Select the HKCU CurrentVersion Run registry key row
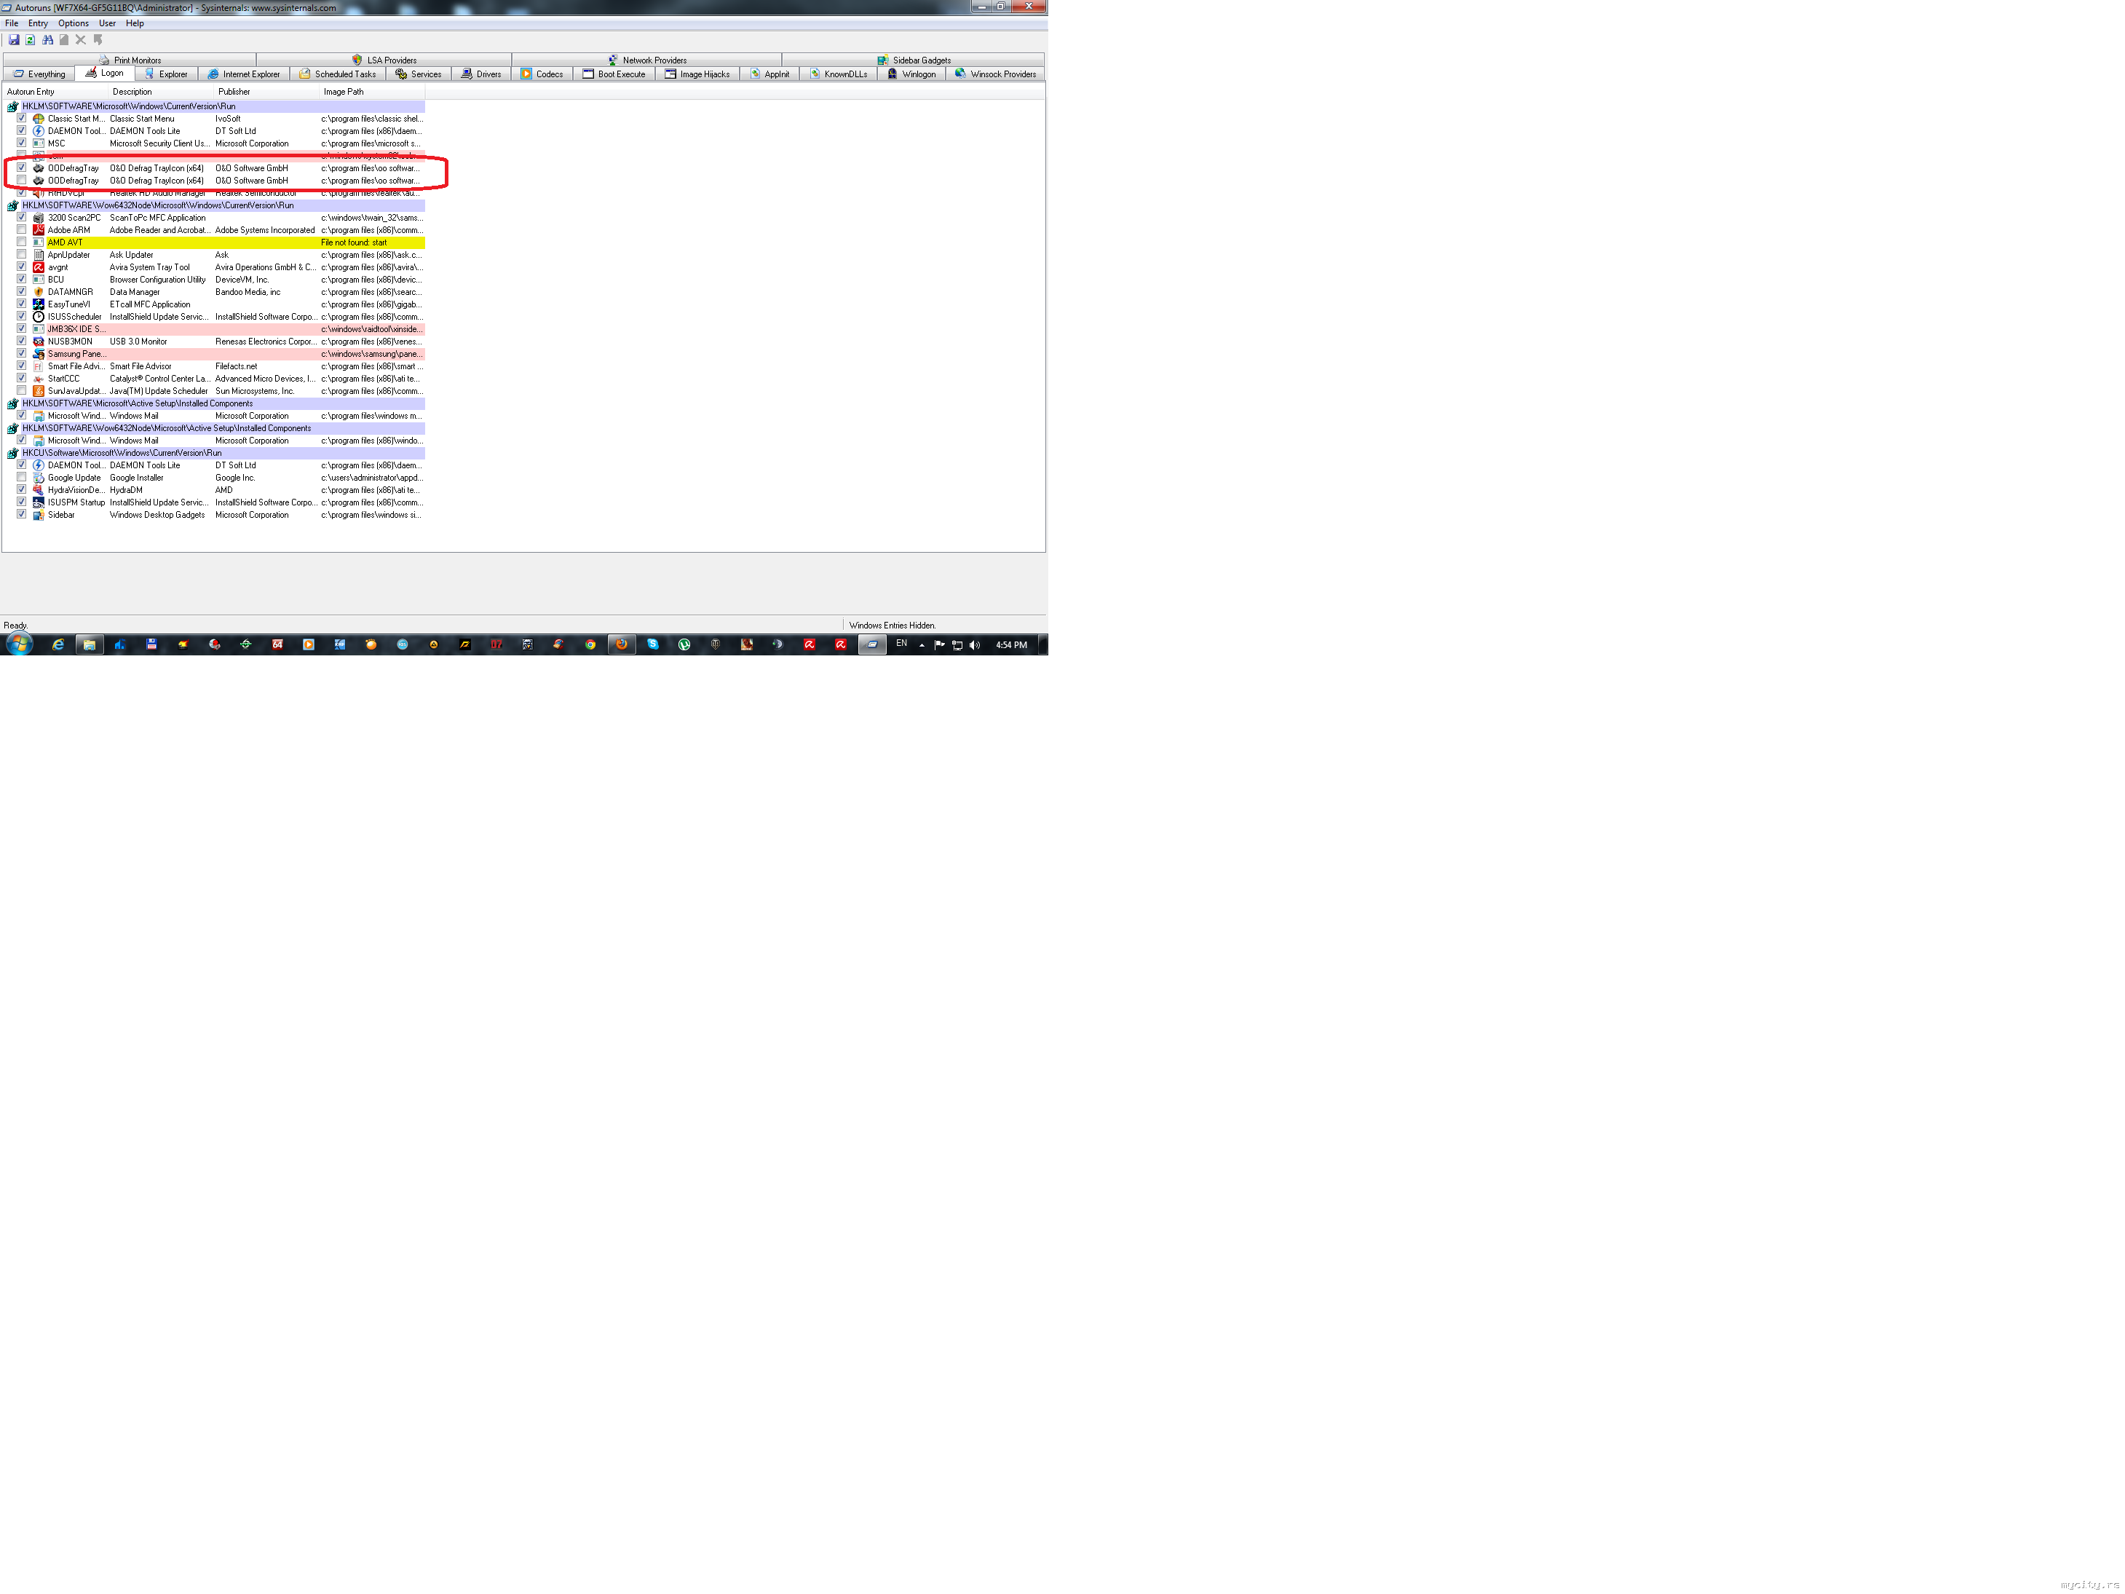The image size is (2125, 1594). click(122, 452)
